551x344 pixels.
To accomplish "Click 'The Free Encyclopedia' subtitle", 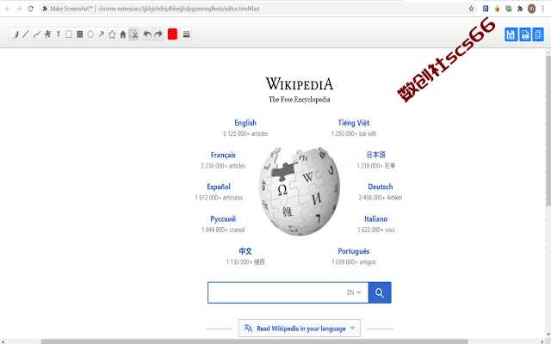I will (300, 100).
